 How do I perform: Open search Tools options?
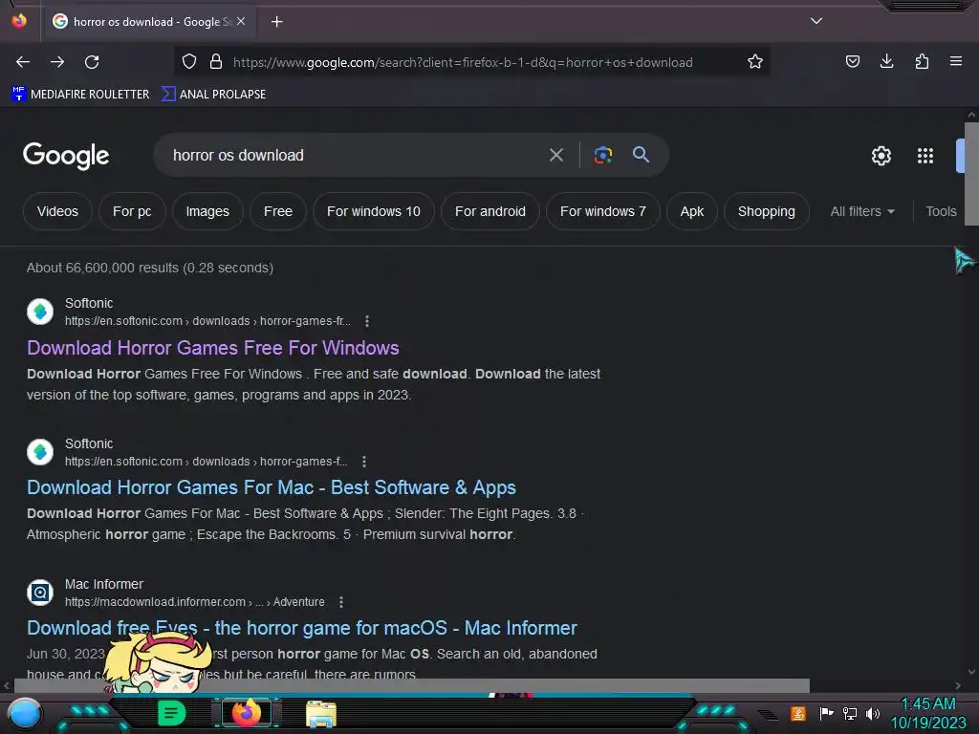[941, 211]
